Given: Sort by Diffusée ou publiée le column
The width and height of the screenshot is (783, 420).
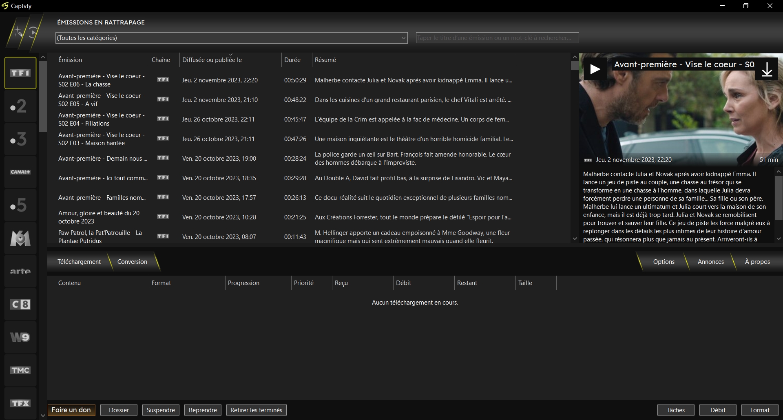Looking at the screenshot, I should point(212,60).
